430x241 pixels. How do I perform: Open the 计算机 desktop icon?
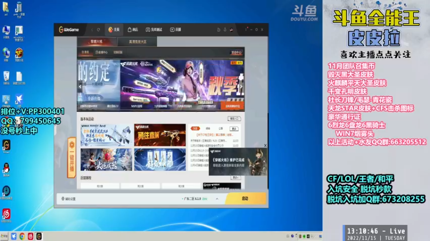(6, 32)
